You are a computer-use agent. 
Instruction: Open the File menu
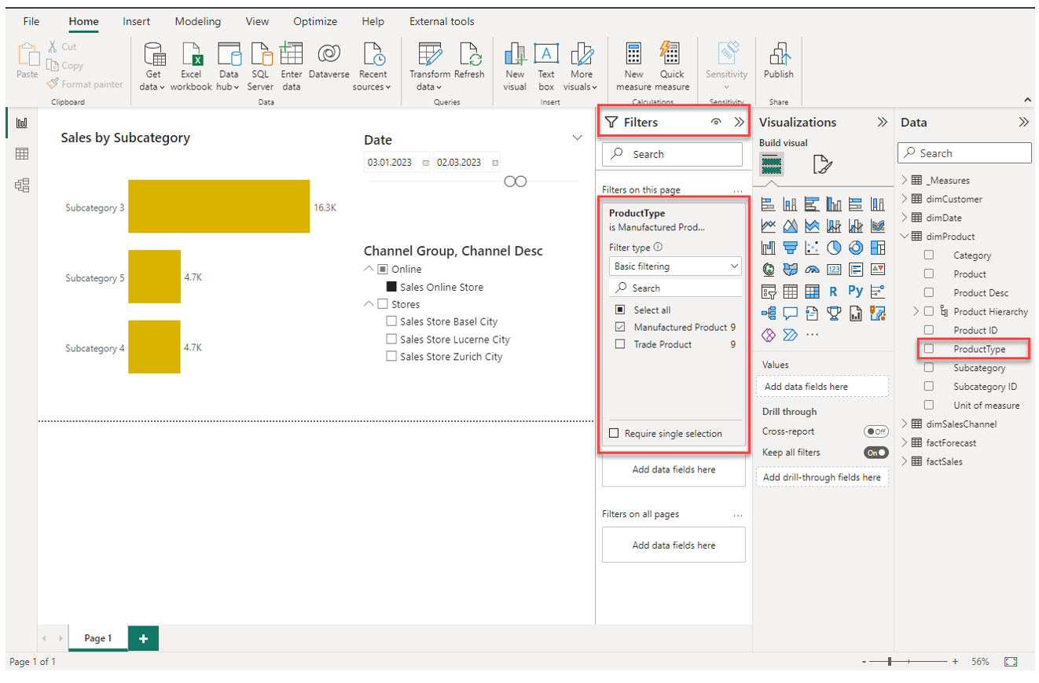31,21
